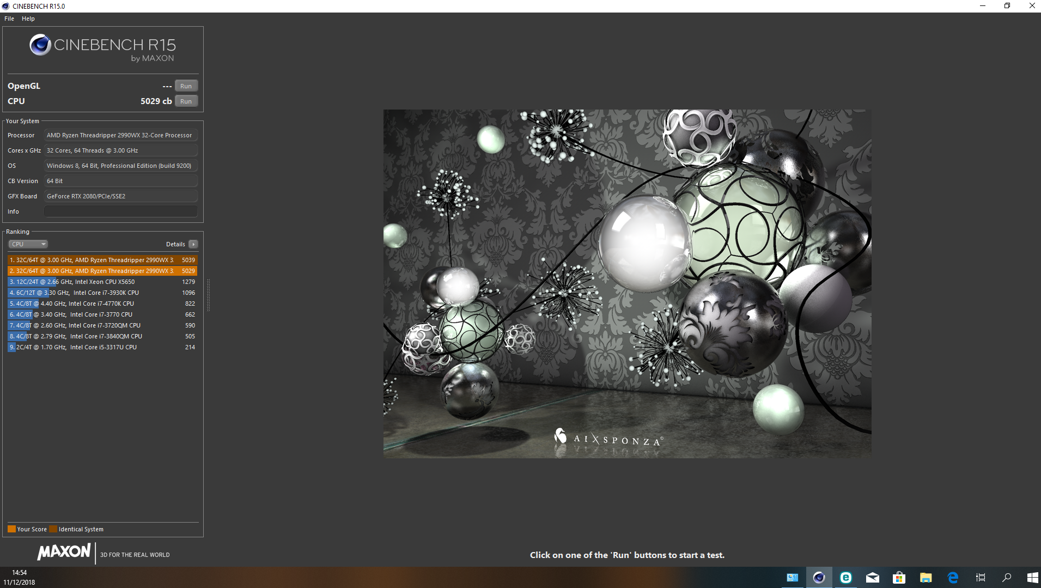Open the Start menu
1041x588 pixels.
[1031, 578]
